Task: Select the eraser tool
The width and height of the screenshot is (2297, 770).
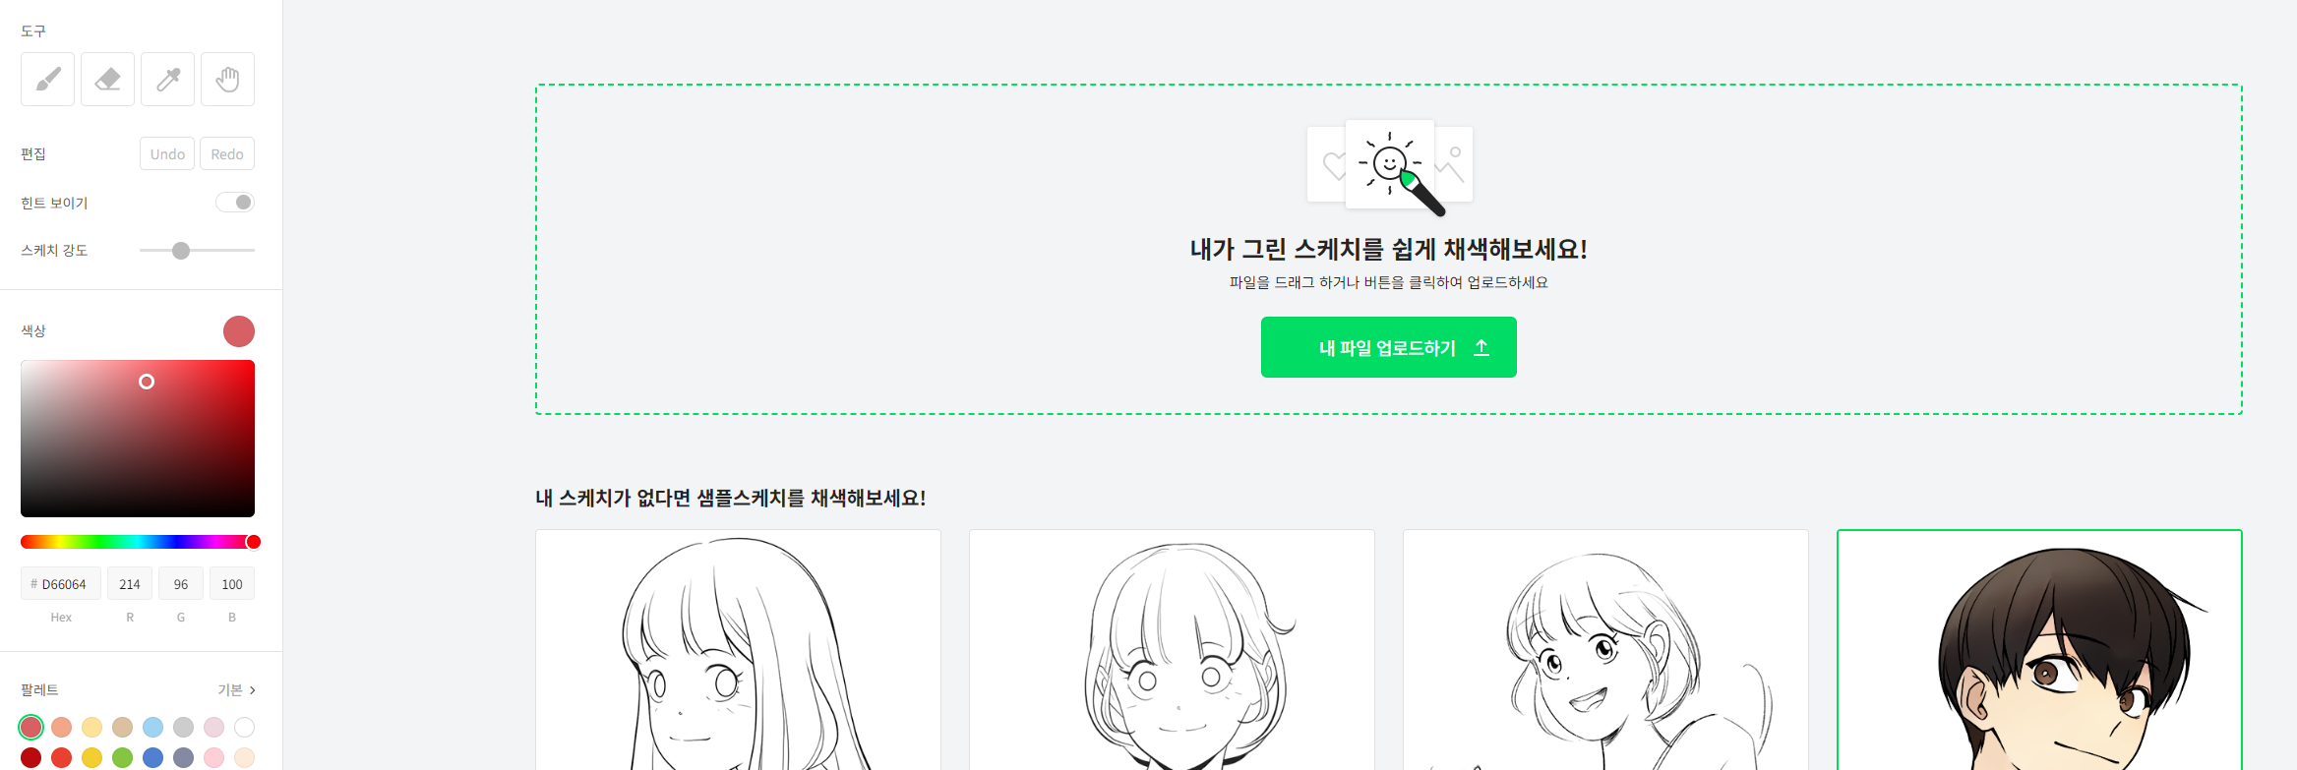Action: point(107,79)
